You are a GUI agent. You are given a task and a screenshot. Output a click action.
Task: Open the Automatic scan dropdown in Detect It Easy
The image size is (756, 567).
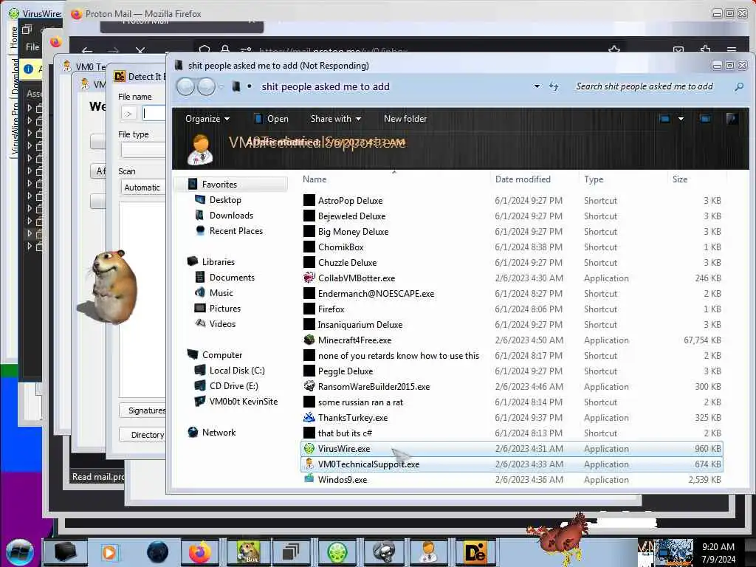[x=142, y=188]
